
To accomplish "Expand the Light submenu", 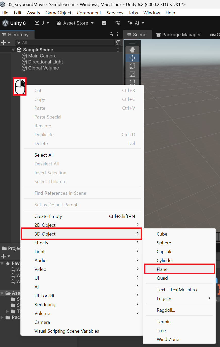I will click(x=82, y=251).
